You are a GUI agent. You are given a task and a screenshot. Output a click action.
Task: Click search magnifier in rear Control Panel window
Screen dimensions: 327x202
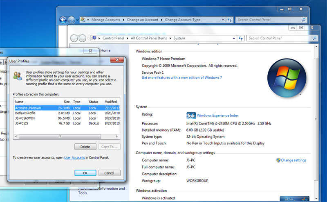[304, 20]
